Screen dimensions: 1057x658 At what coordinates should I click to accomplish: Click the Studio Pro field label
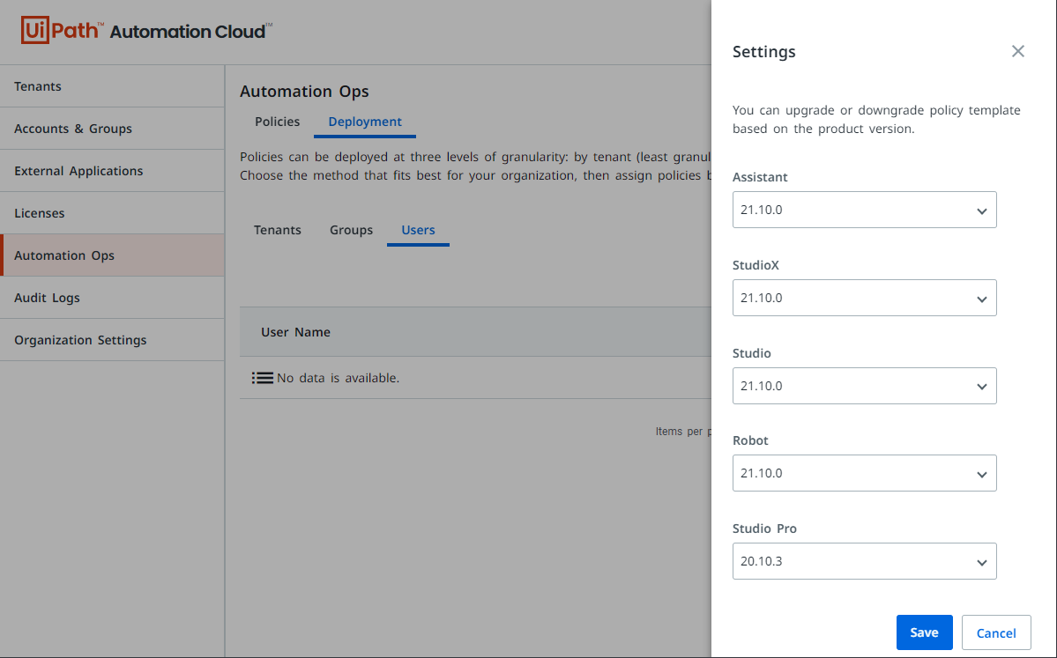pyautogui.click(x=764, y=529)
